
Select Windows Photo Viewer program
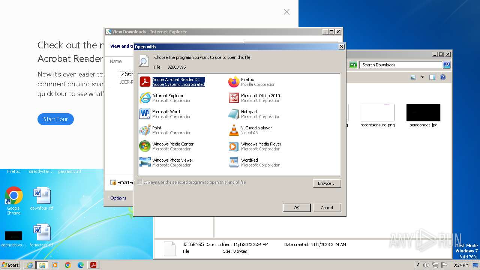(x=166, y=162)
